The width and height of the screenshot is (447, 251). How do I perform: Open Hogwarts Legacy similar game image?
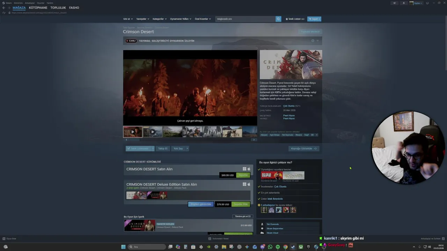(293, 175)
